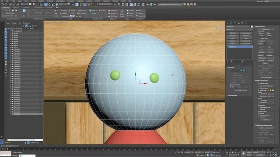Open the Object Paint ribbon tab

(x=38, y=8)
